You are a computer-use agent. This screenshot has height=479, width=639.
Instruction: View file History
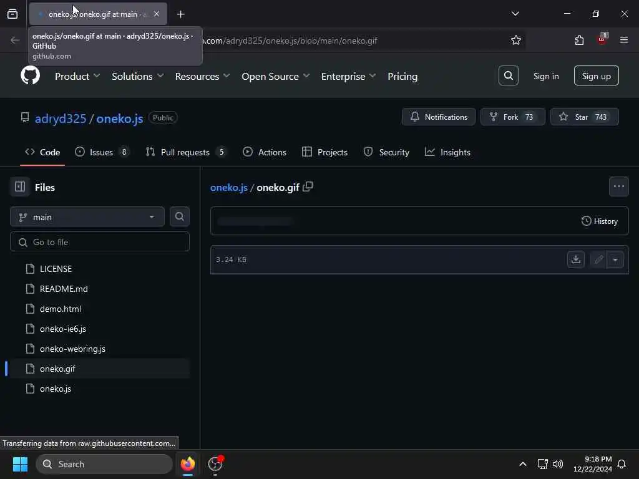(x=600, y=221)
